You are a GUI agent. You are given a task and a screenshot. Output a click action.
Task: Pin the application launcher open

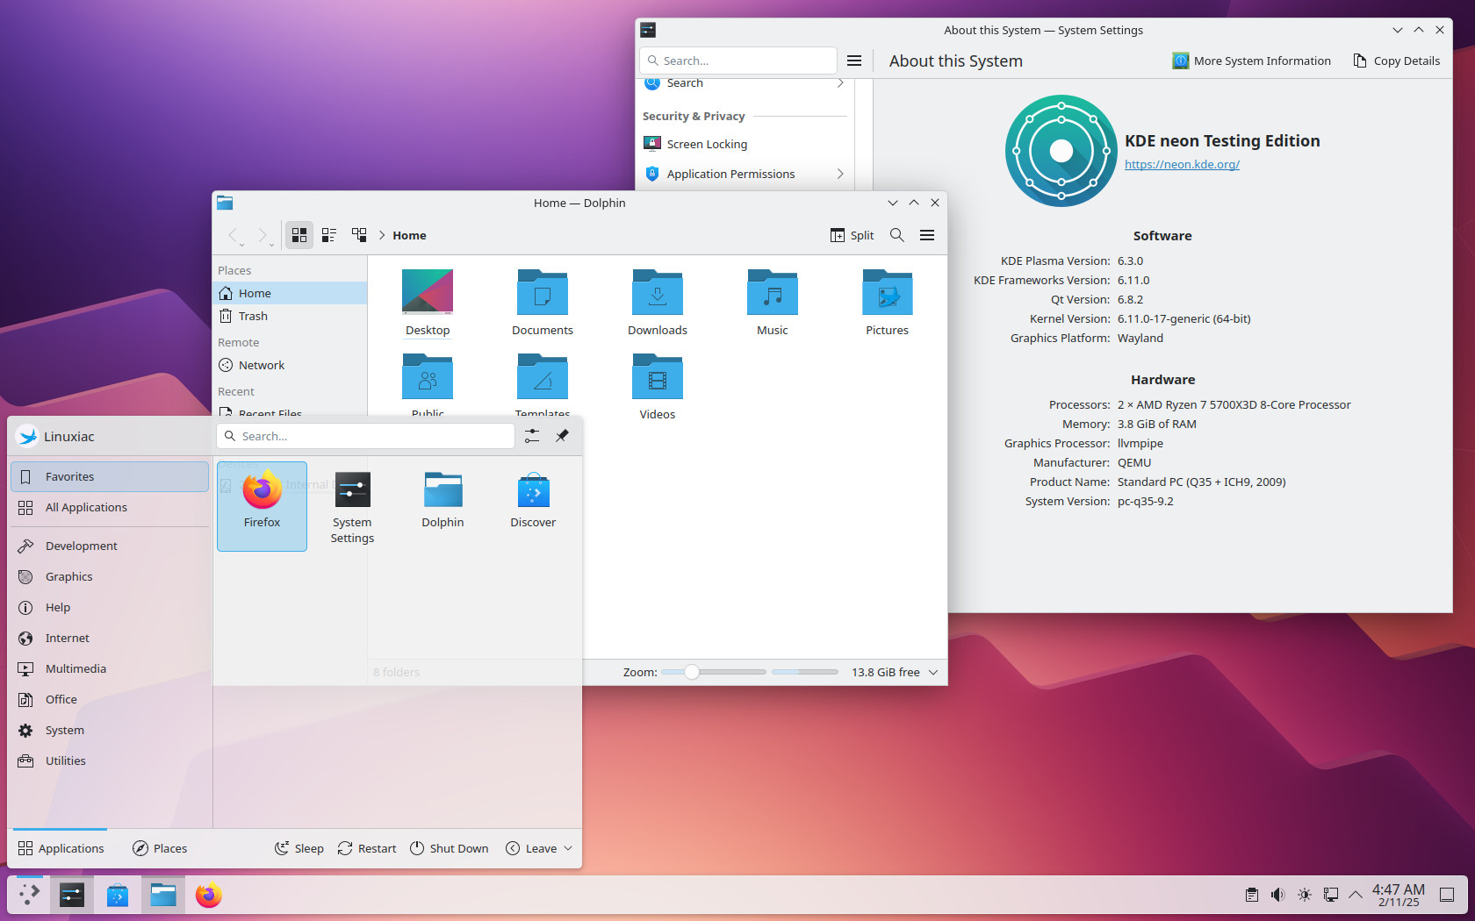[562, 436]
